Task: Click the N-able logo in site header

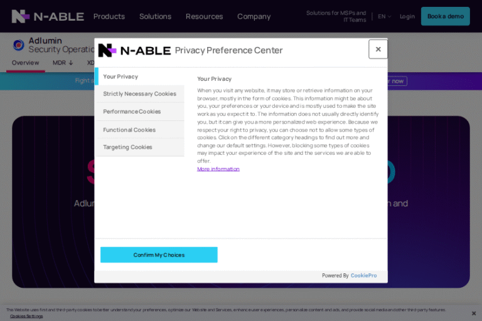Action: [x=48, y=16]
